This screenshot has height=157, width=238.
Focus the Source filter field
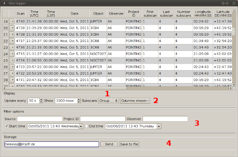point(40,119)
